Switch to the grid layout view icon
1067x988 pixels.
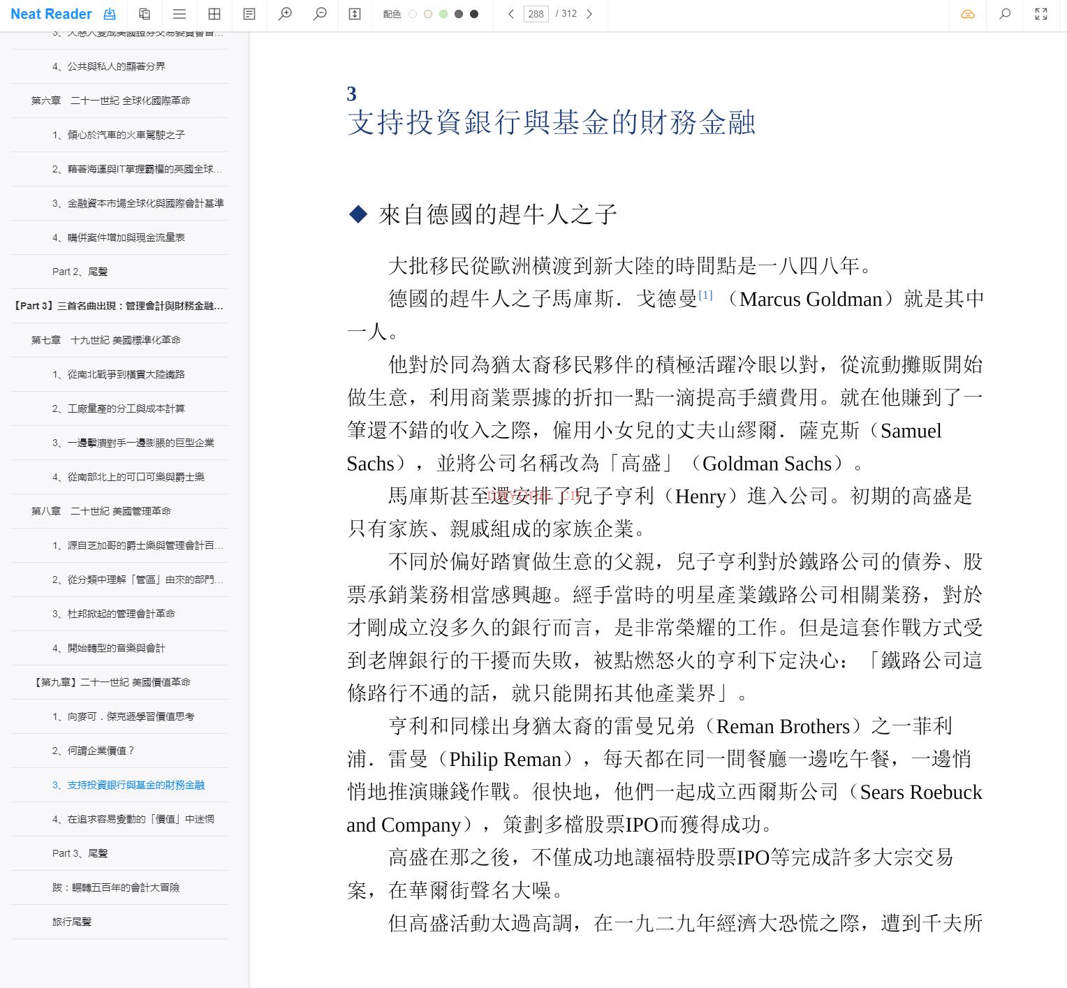click(214, 14)
